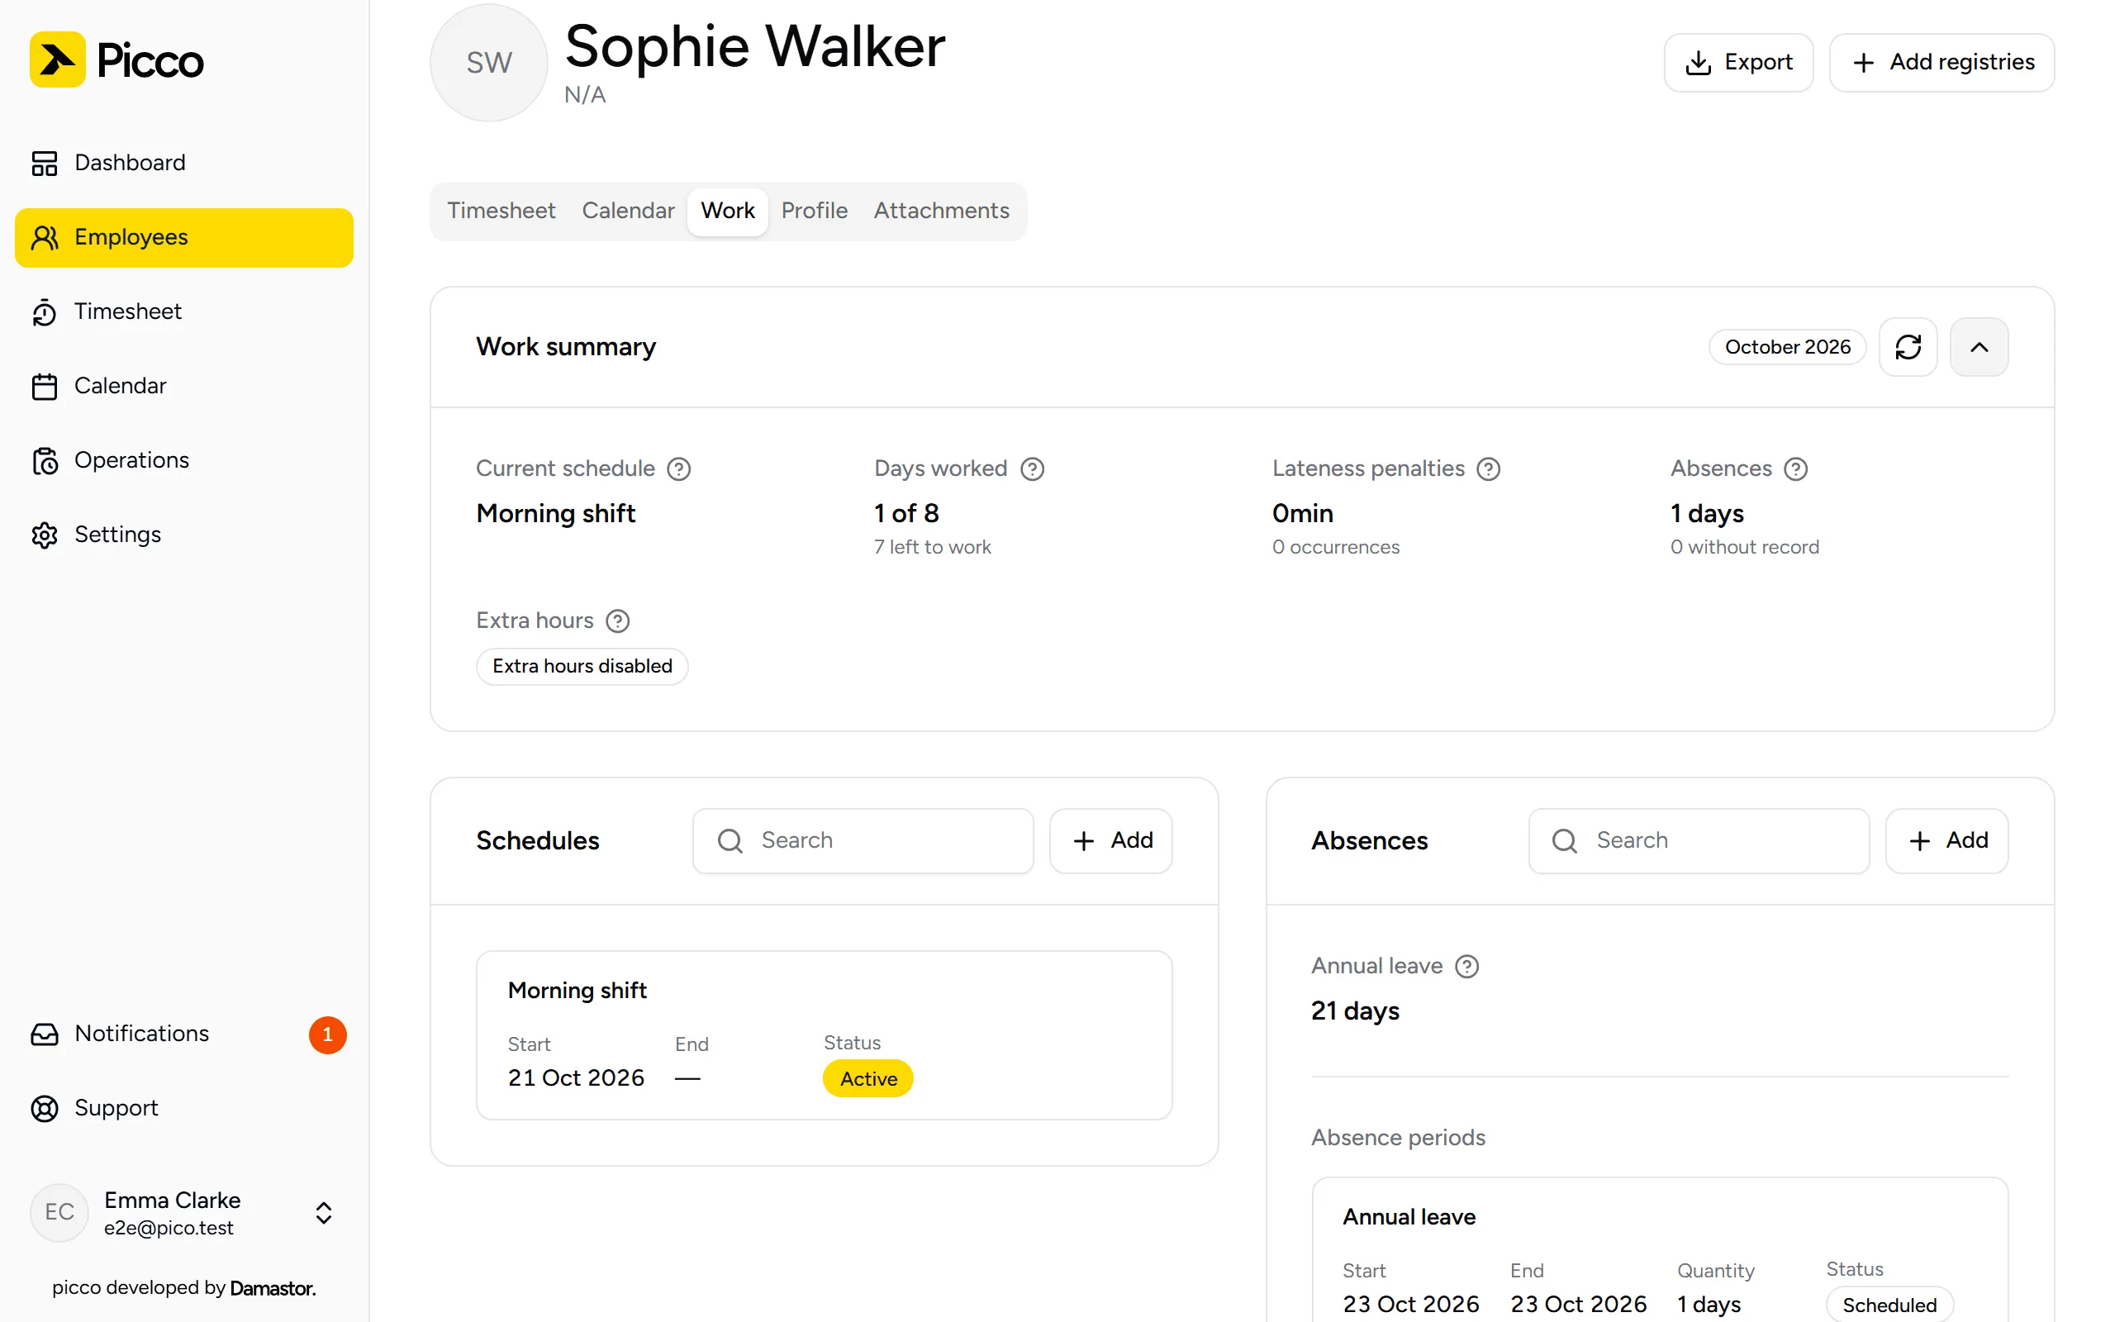This screenshot has width=2115, height=1322.
Task: Open the Attachments tab
Action: (941, 211)
